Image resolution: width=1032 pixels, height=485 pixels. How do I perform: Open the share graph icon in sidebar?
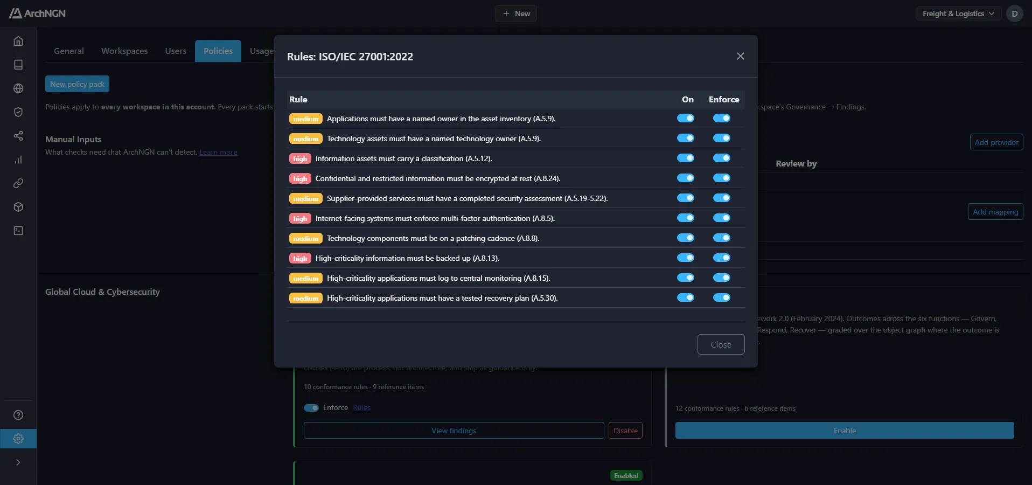pos(18,136)
